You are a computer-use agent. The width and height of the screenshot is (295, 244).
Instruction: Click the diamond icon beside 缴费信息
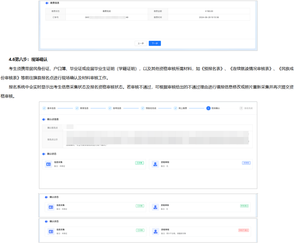pyautogui.click(x=47, y=3)
